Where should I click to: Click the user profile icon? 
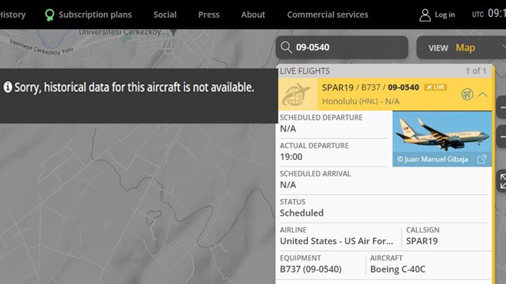click(x=425, y=15)
